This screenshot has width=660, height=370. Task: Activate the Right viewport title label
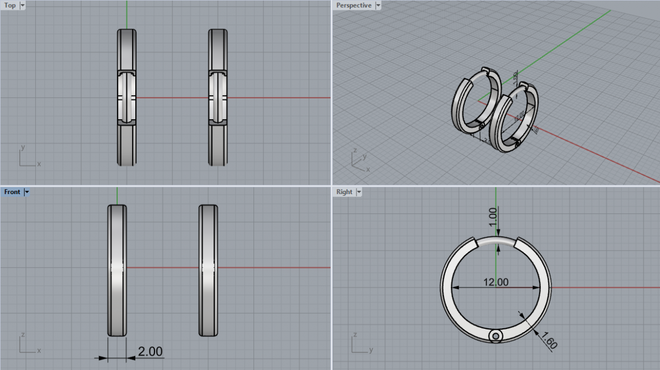point(344,192)
